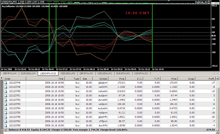Click order icon for order 122123755
The height and width of the screenshot is (134, 220).
point(6,113)
